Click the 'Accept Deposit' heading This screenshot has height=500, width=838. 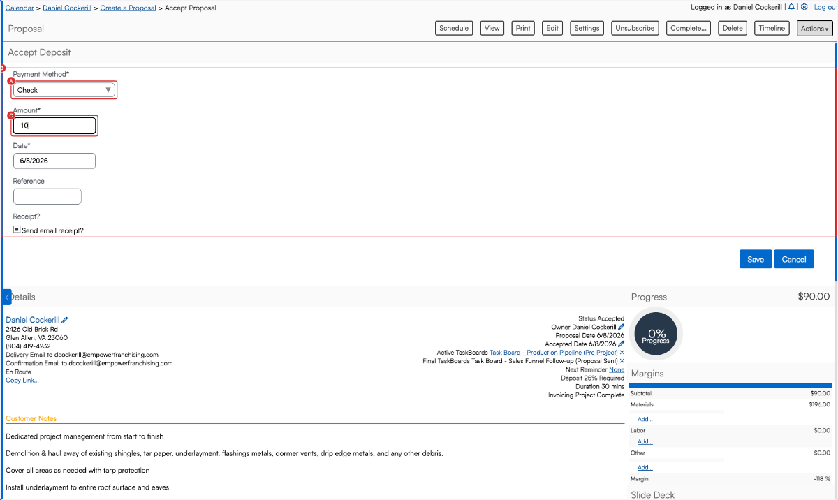point(39,52)
